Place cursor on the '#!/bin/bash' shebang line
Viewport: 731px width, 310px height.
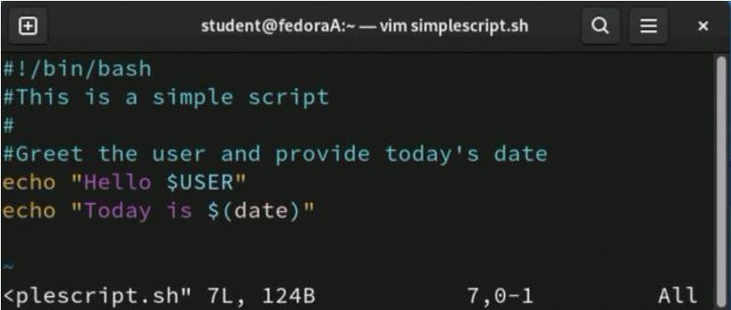point(77,69)
